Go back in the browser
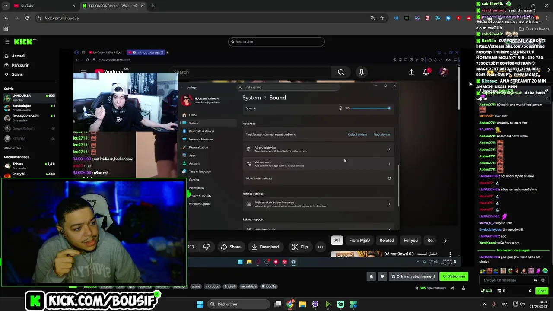 click(6, 18)
